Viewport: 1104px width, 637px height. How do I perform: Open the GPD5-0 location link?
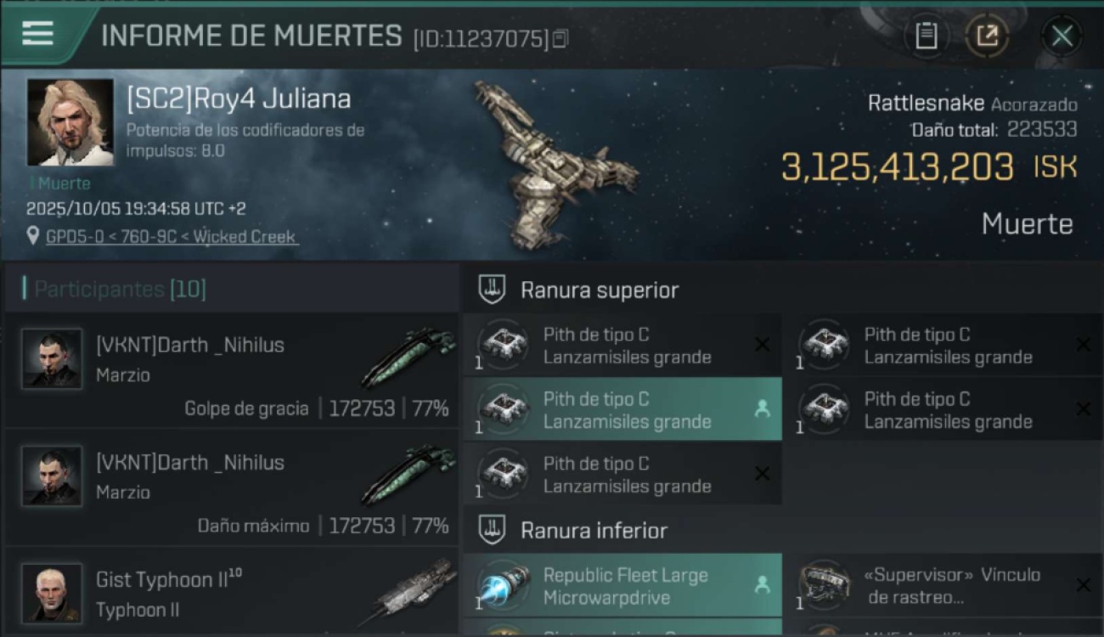point(172,237)
